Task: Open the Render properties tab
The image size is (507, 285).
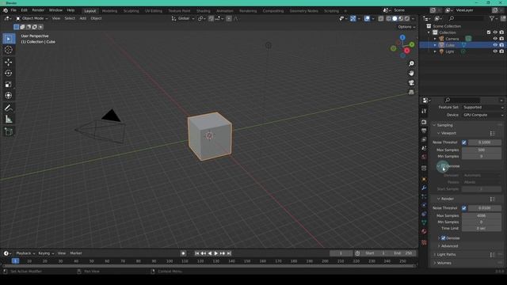Action: click(x=424, y=122)
